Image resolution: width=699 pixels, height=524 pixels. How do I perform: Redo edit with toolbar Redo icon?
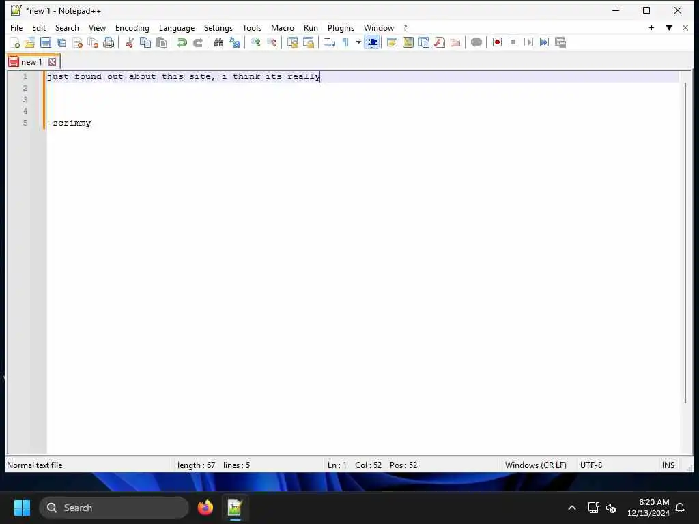198,43
